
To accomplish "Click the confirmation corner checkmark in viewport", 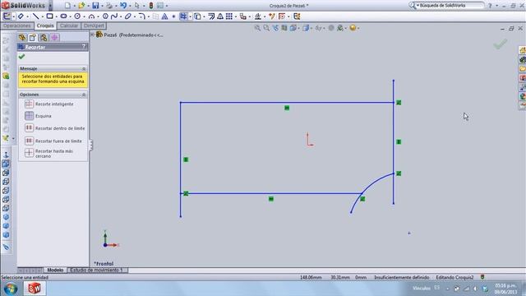I will click(501, 44).
